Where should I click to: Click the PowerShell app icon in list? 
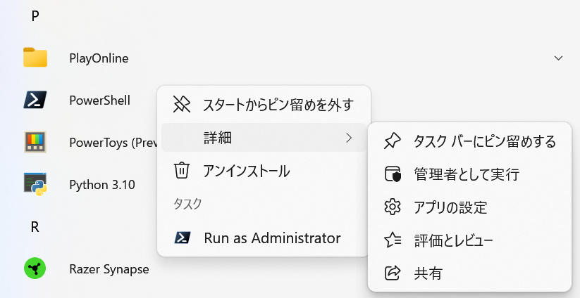click(x=35, y=100)
